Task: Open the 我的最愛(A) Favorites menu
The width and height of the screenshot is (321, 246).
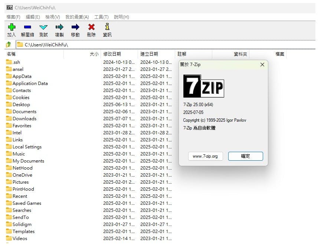Action: [77, 17]
